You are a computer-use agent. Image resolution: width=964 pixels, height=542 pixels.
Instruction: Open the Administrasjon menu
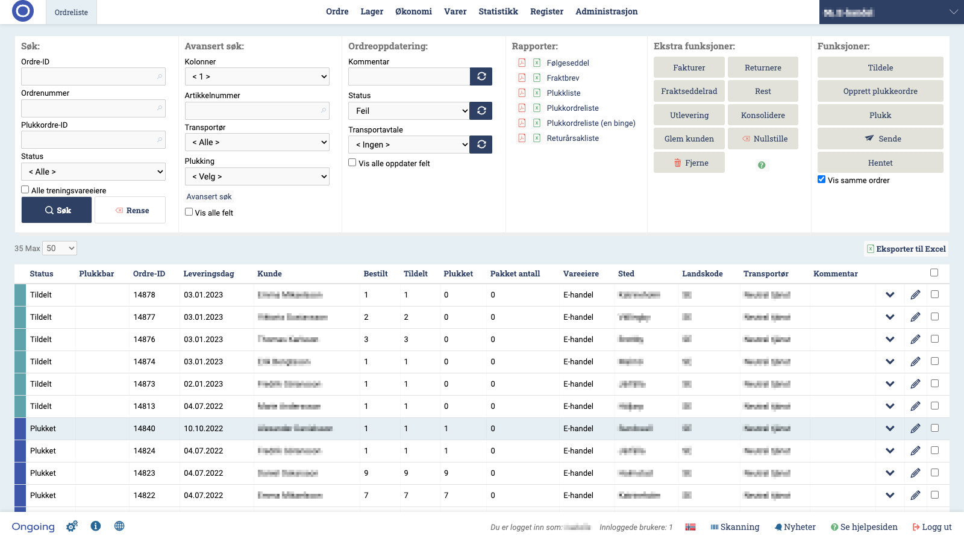[x=606, y=11]
